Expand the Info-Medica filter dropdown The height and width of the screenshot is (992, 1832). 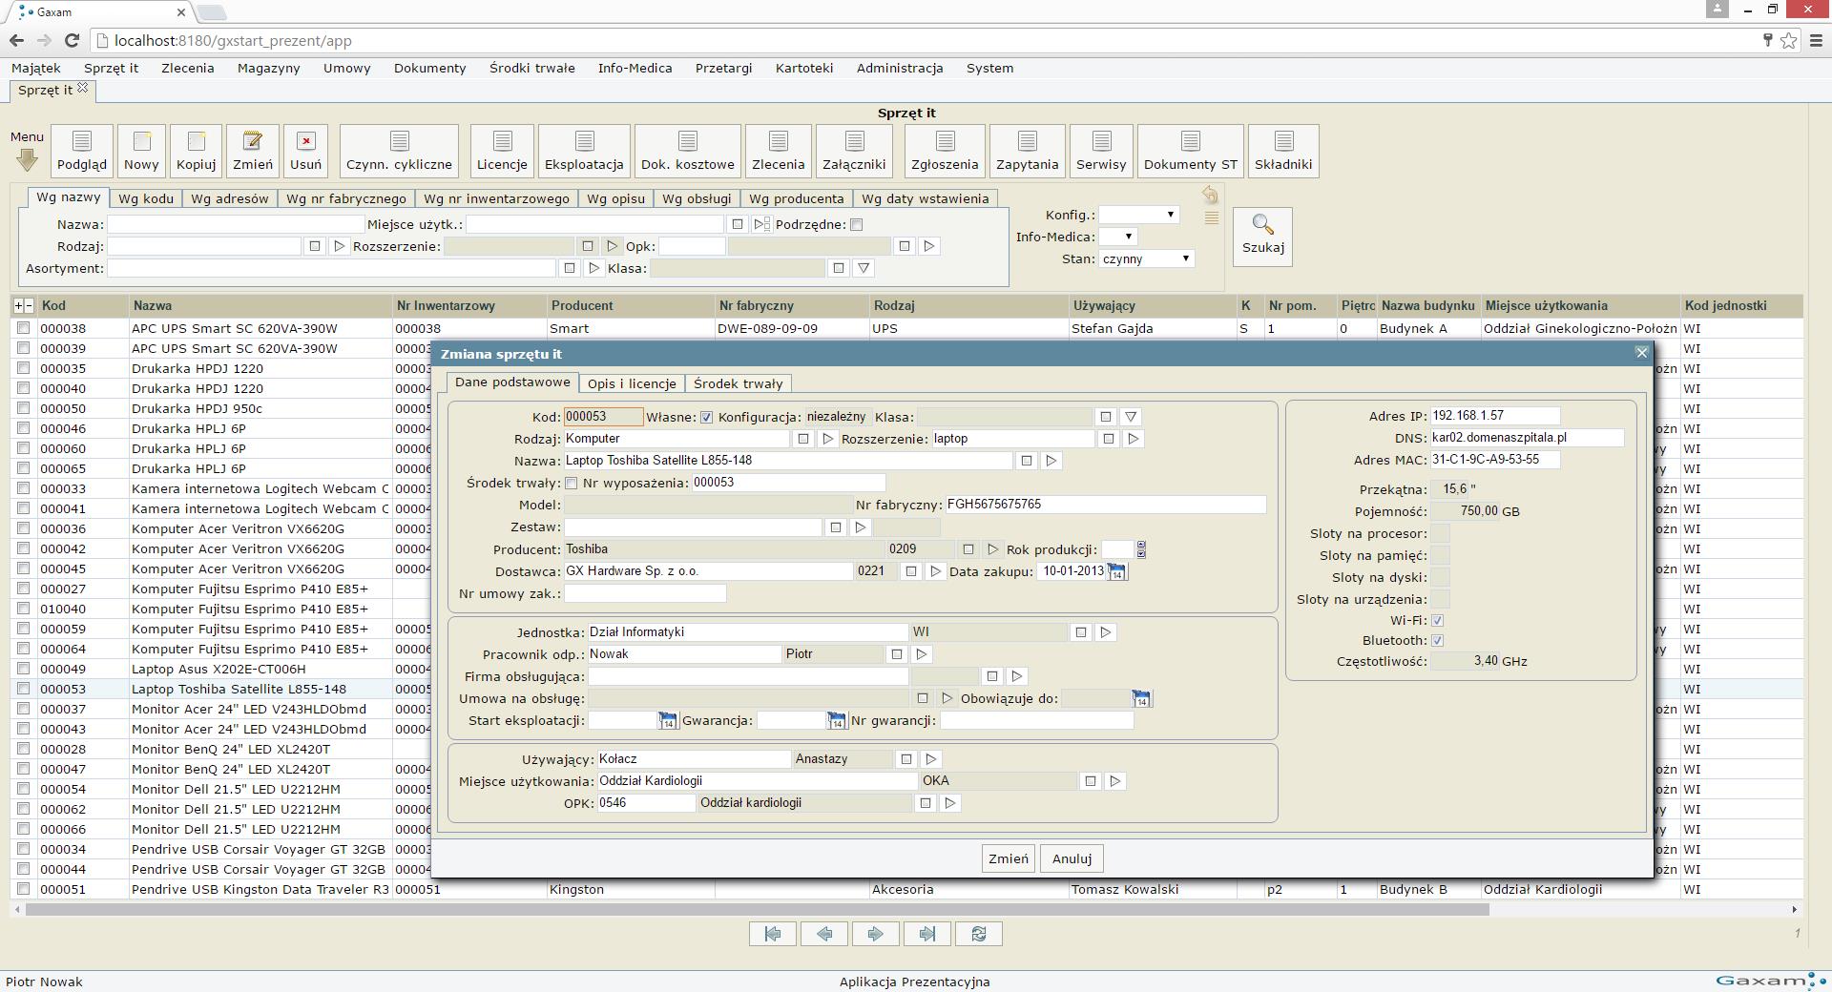(x=1118, y=237)
